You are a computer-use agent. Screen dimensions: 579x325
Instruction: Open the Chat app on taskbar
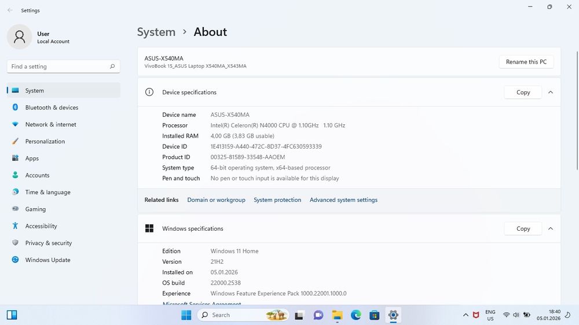click(318, 315)
